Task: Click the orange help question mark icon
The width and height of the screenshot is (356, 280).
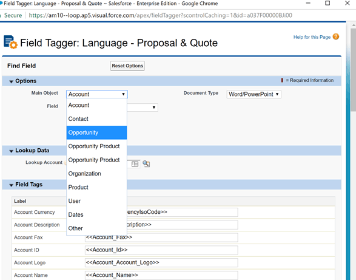Action: [x=336, y=36]
